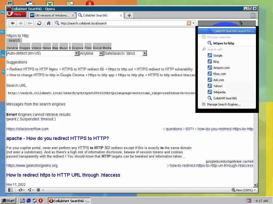The image size is (273, 204).
Task: Open the Windows Start menu
Action: click(8, 201)
